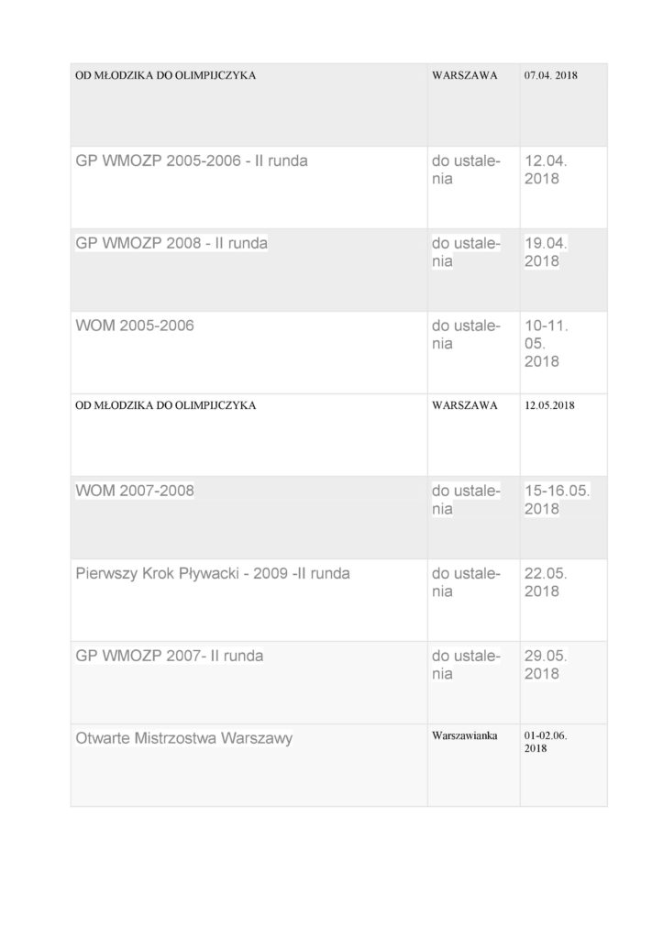Click the "GP WMOZP 2007- II runda" entry

169,657
